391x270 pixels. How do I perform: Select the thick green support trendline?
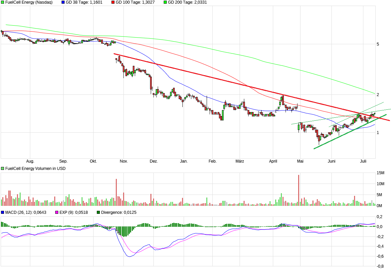(x=343, y=135)
